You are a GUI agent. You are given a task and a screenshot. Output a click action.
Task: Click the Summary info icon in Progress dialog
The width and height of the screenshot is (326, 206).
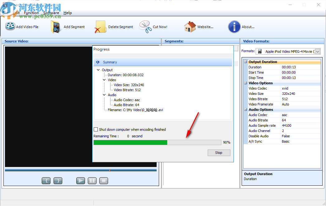click(x=97, y=62)
